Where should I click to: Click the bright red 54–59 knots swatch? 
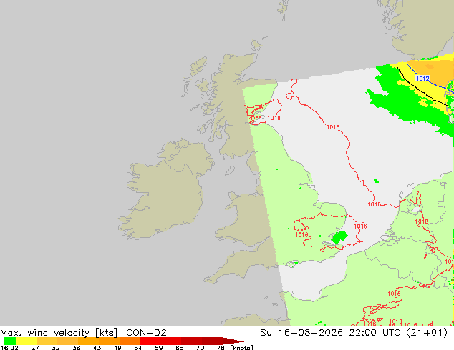click(150, 341)
